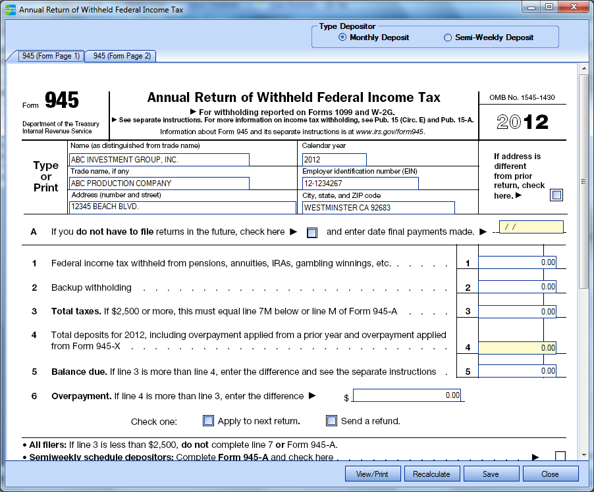
Task: Click the Employer identification number field
Action: tap(360, 184)
